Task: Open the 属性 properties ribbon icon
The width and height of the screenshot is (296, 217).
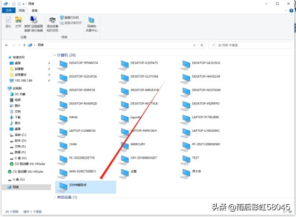Action: point(9,20)
